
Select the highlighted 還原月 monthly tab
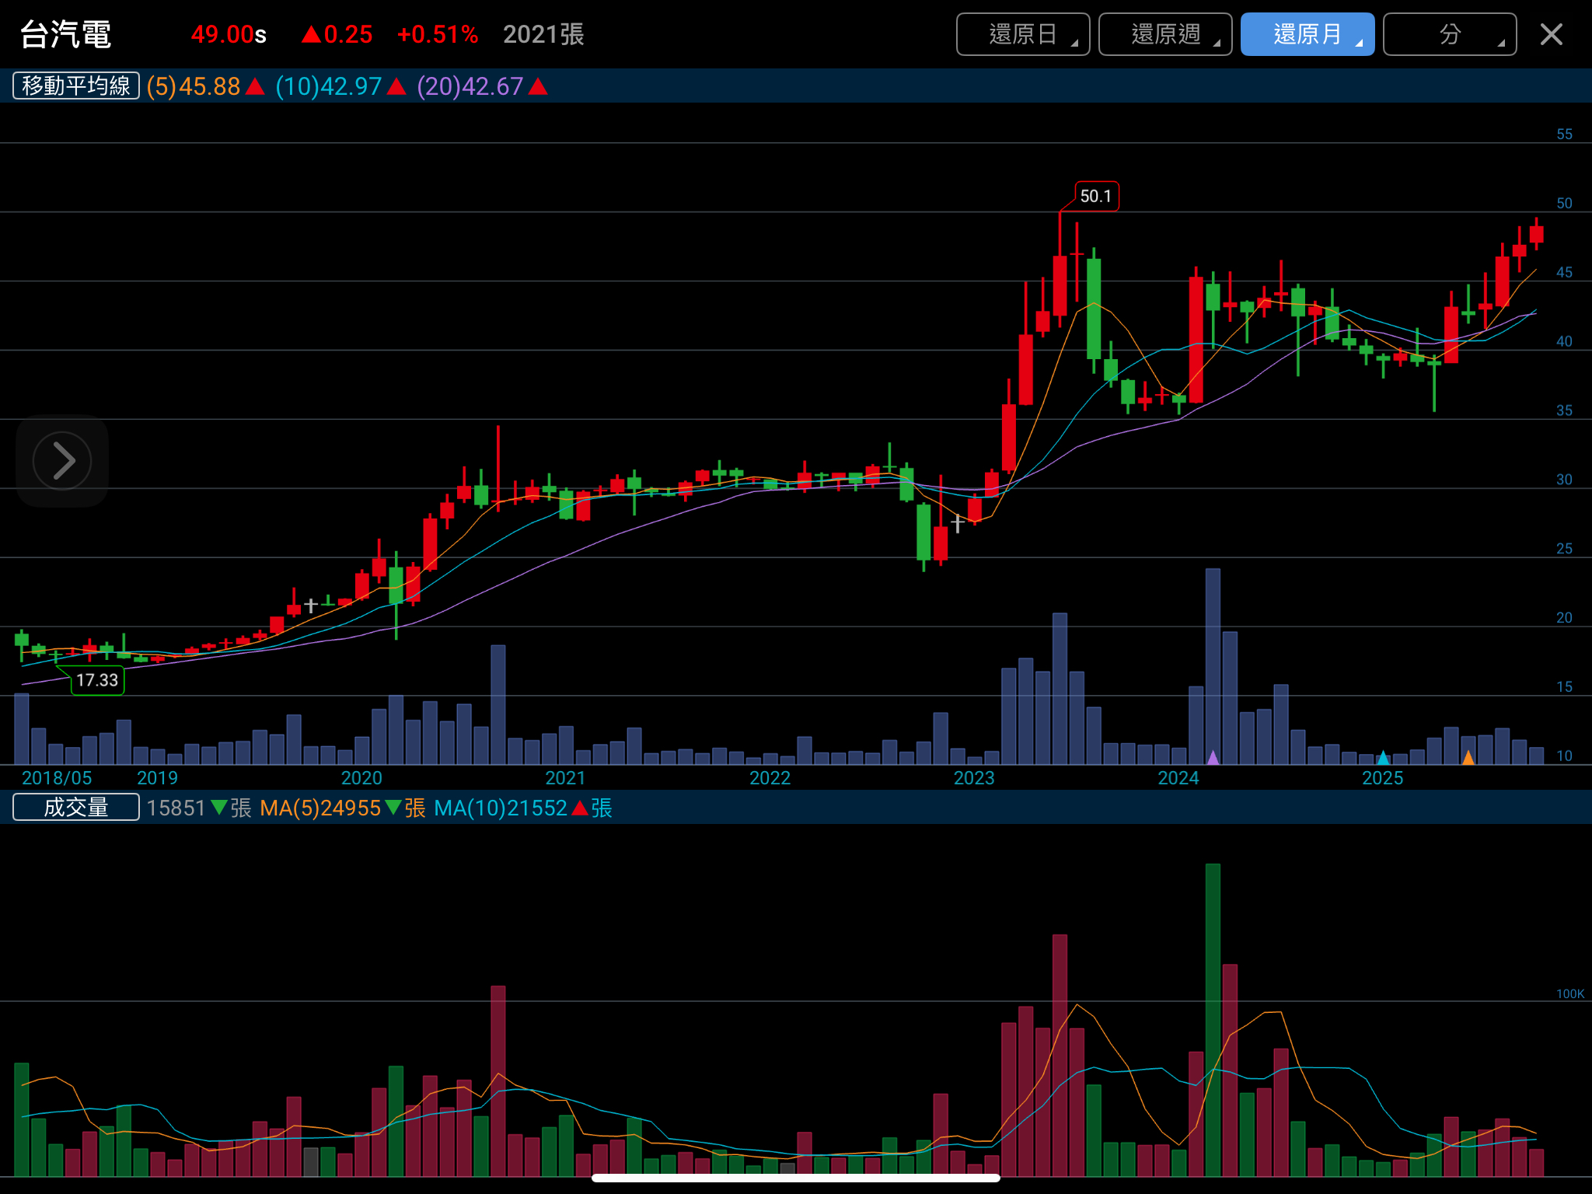tap(1307, 34)
